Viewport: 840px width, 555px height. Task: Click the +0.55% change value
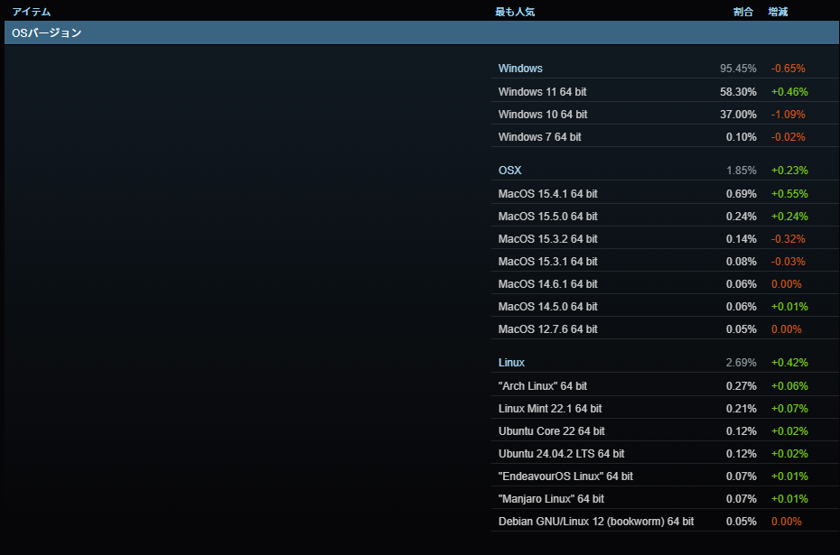point(789,194)
